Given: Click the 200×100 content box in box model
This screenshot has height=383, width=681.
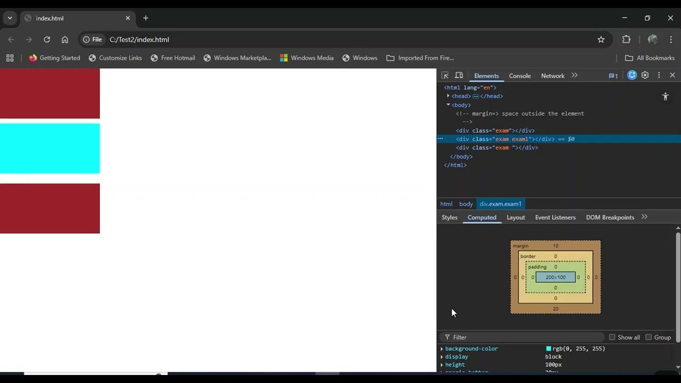Looking at the screenshot, I should (555, 277).
